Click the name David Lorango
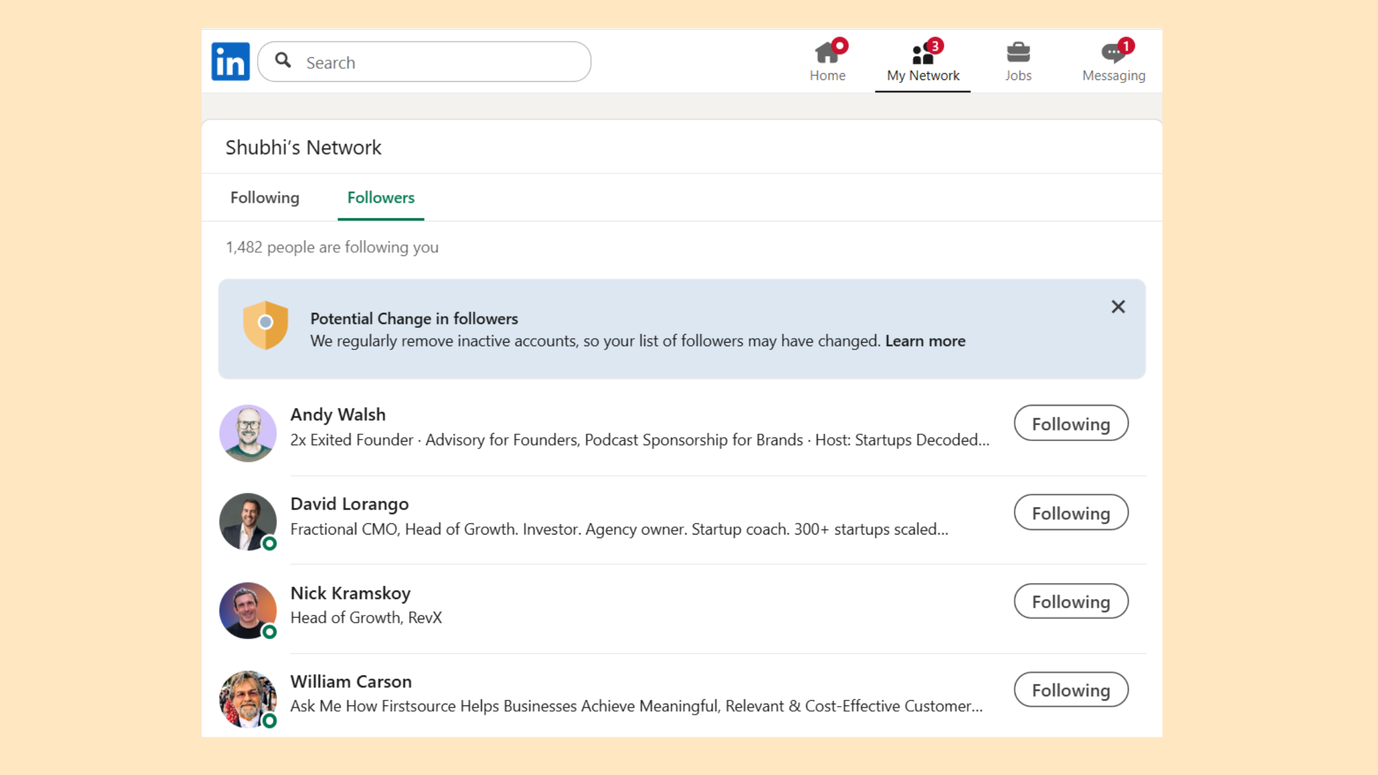 pos(349,504)
